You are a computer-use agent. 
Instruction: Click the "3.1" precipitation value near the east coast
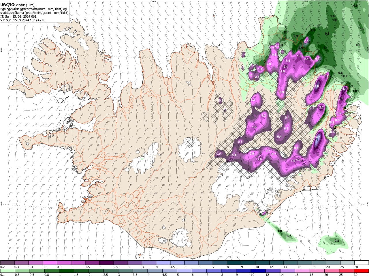[x=344, y=89]
